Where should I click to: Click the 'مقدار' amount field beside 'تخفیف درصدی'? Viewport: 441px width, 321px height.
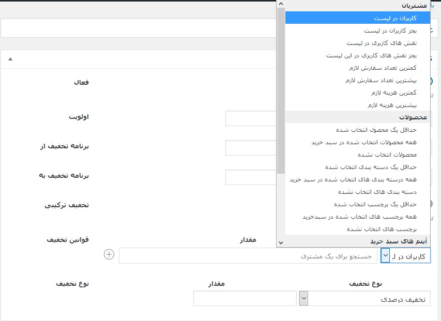pyautogui.click(x=245, y=298)
